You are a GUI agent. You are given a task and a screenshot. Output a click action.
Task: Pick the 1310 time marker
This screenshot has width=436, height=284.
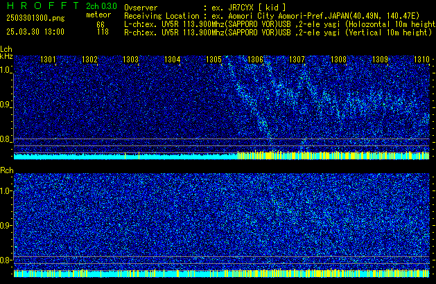pos(422,60)
